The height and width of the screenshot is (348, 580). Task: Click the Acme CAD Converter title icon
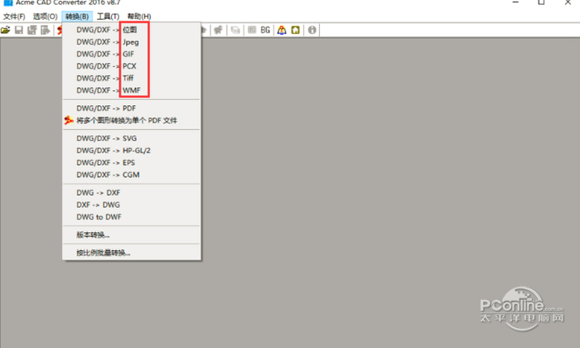[7, 2]
